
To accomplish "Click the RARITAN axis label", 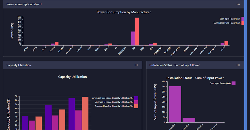I will [x=203, y=50].
